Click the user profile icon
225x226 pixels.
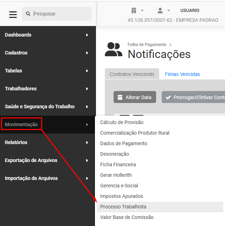[x=160, y=11]
